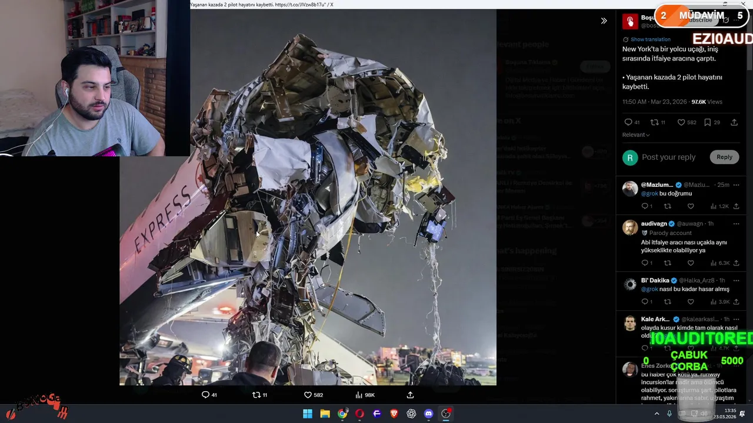
Task: Click the @grok mention in Bi' Dakika's reply
Action: (649, 289)
